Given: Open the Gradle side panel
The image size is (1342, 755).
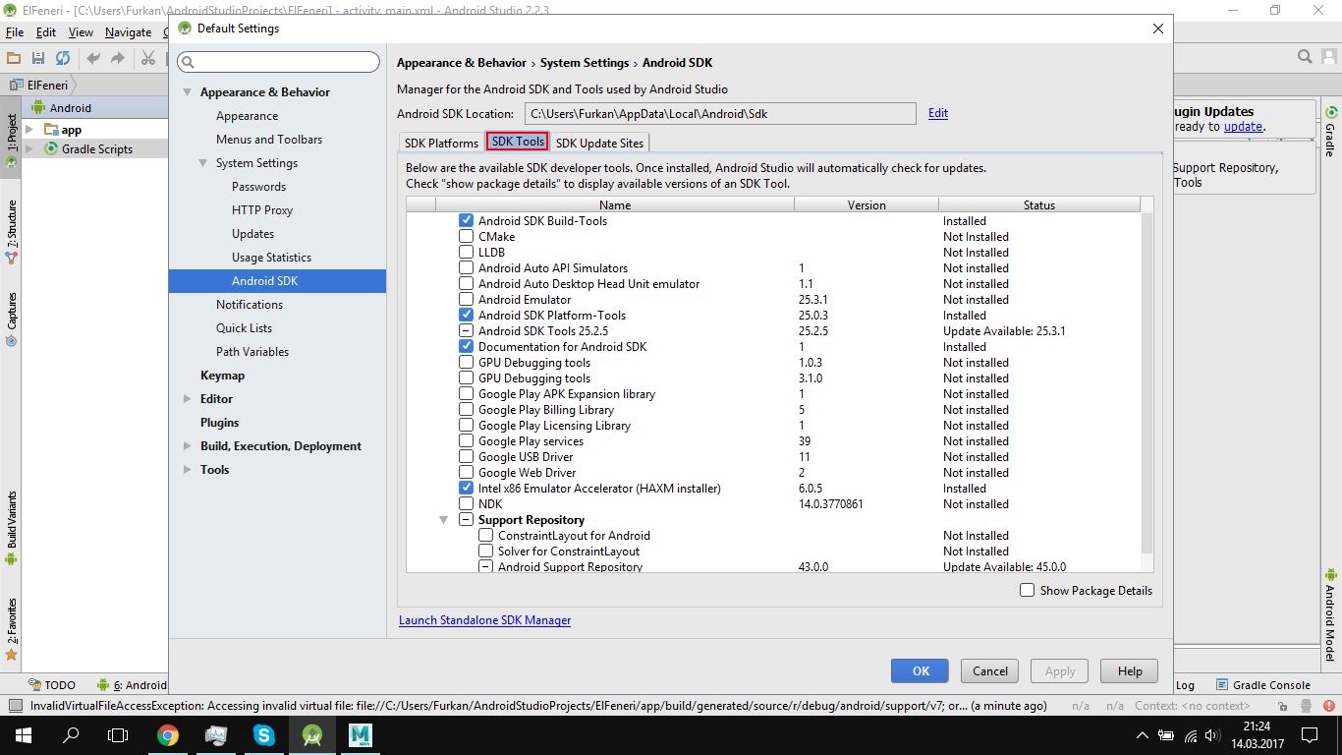Looking at the screenshot, I should pyautogui.click(x=1331, y=133).
